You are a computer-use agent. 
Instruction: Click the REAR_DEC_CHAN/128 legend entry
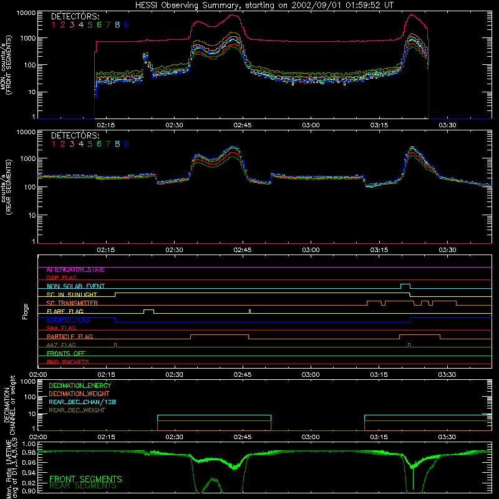point(82,402)
